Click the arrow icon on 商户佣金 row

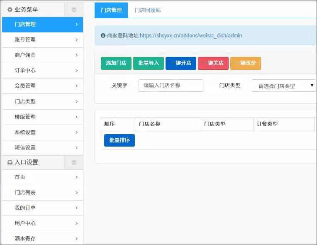click(x=76, y=55)
